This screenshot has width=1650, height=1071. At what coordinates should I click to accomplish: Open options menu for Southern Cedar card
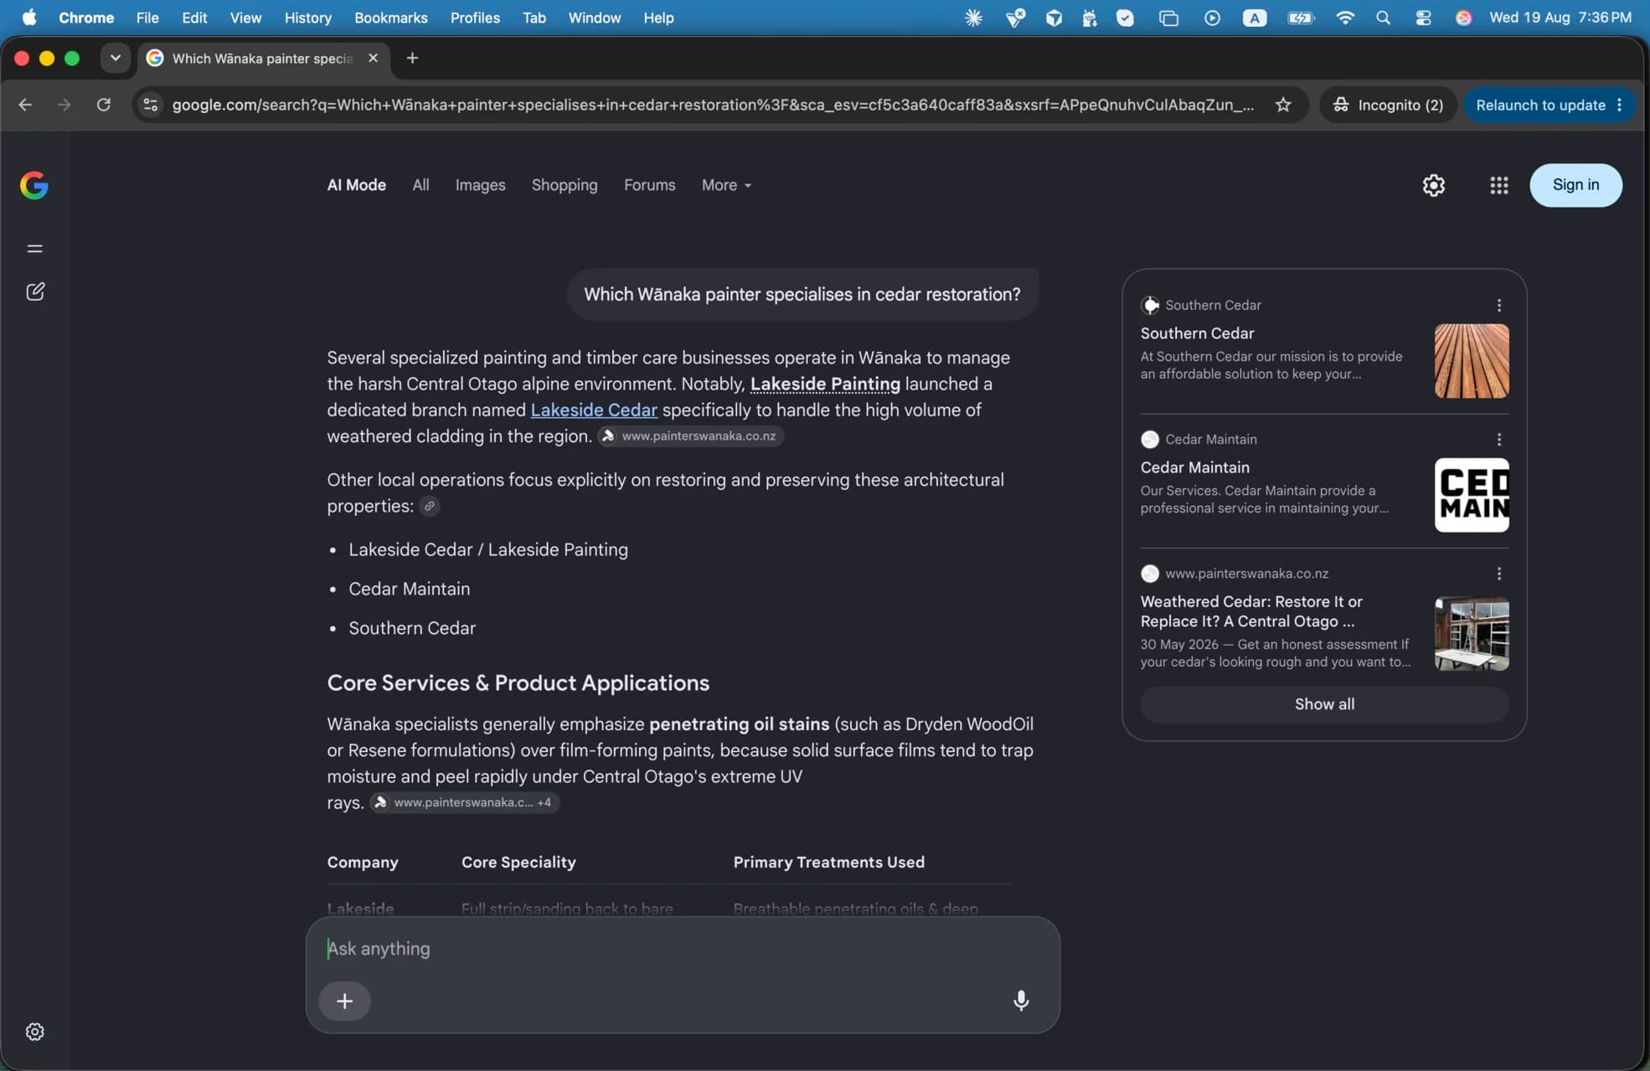click(1499, 306)
